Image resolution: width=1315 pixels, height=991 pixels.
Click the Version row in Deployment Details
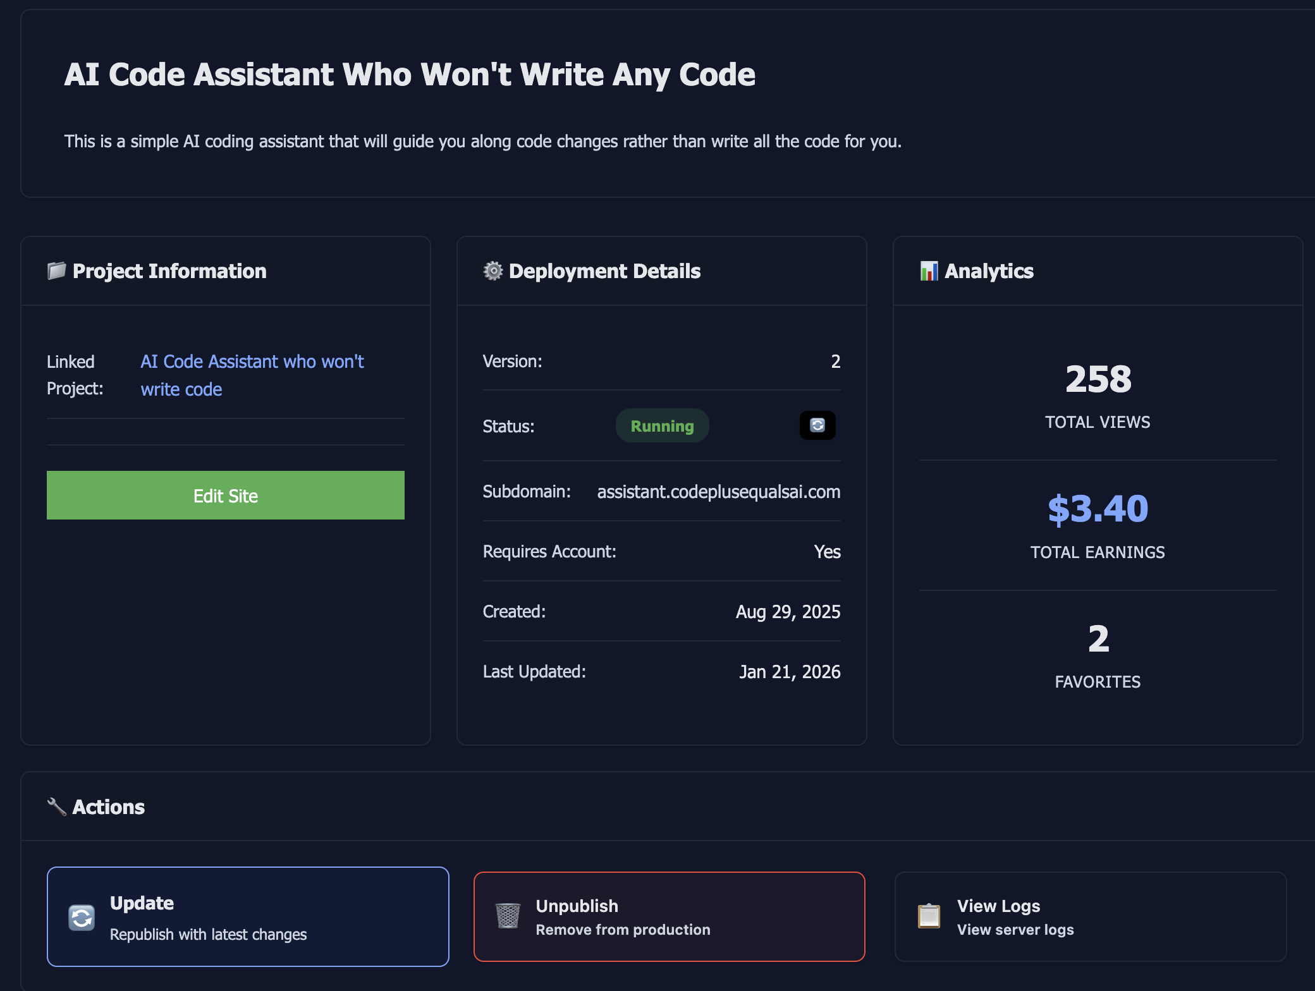[661, 361]
